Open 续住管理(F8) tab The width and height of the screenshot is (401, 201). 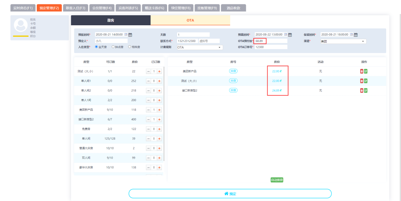(x=181, y=8)
